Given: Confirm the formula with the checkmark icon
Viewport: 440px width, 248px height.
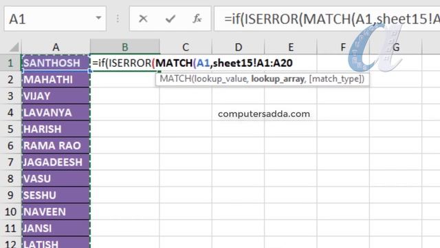Looking at the screenshot, I should click(x=170, y=19).
